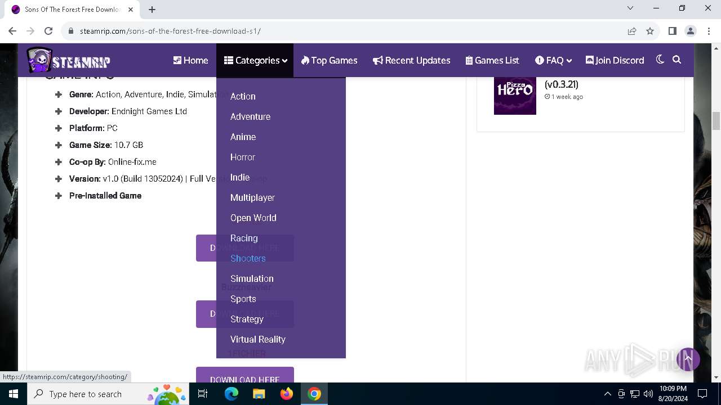The height and width of the screenshot is (405, 721).
Task: Select Sports category
Action: (243, 299)
